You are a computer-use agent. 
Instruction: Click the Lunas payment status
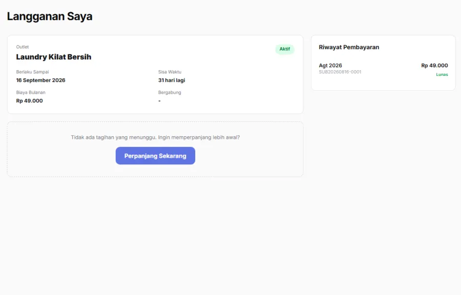442,75
